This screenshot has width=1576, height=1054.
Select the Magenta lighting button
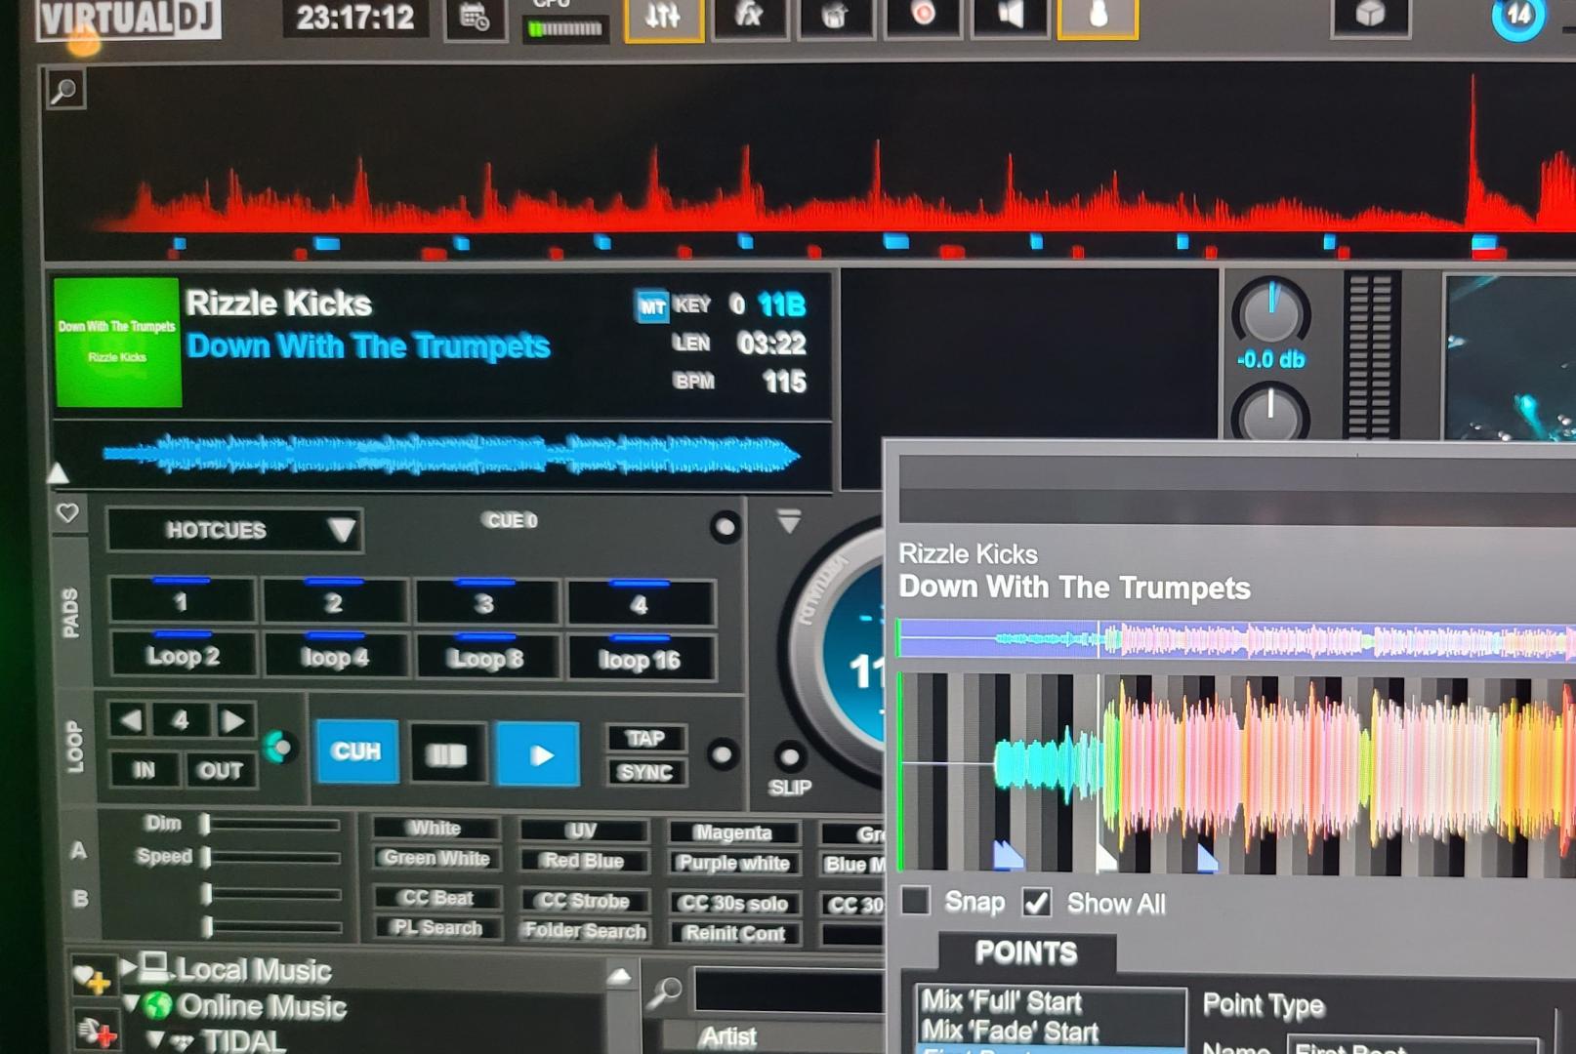tap(733, 832)
